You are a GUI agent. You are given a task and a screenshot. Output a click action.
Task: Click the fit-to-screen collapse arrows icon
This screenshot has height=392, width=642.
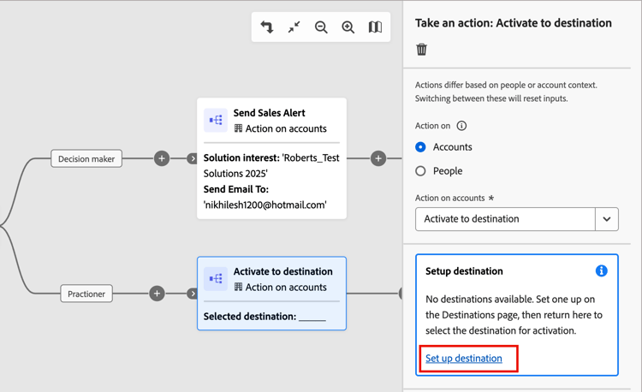click(294, 27)
